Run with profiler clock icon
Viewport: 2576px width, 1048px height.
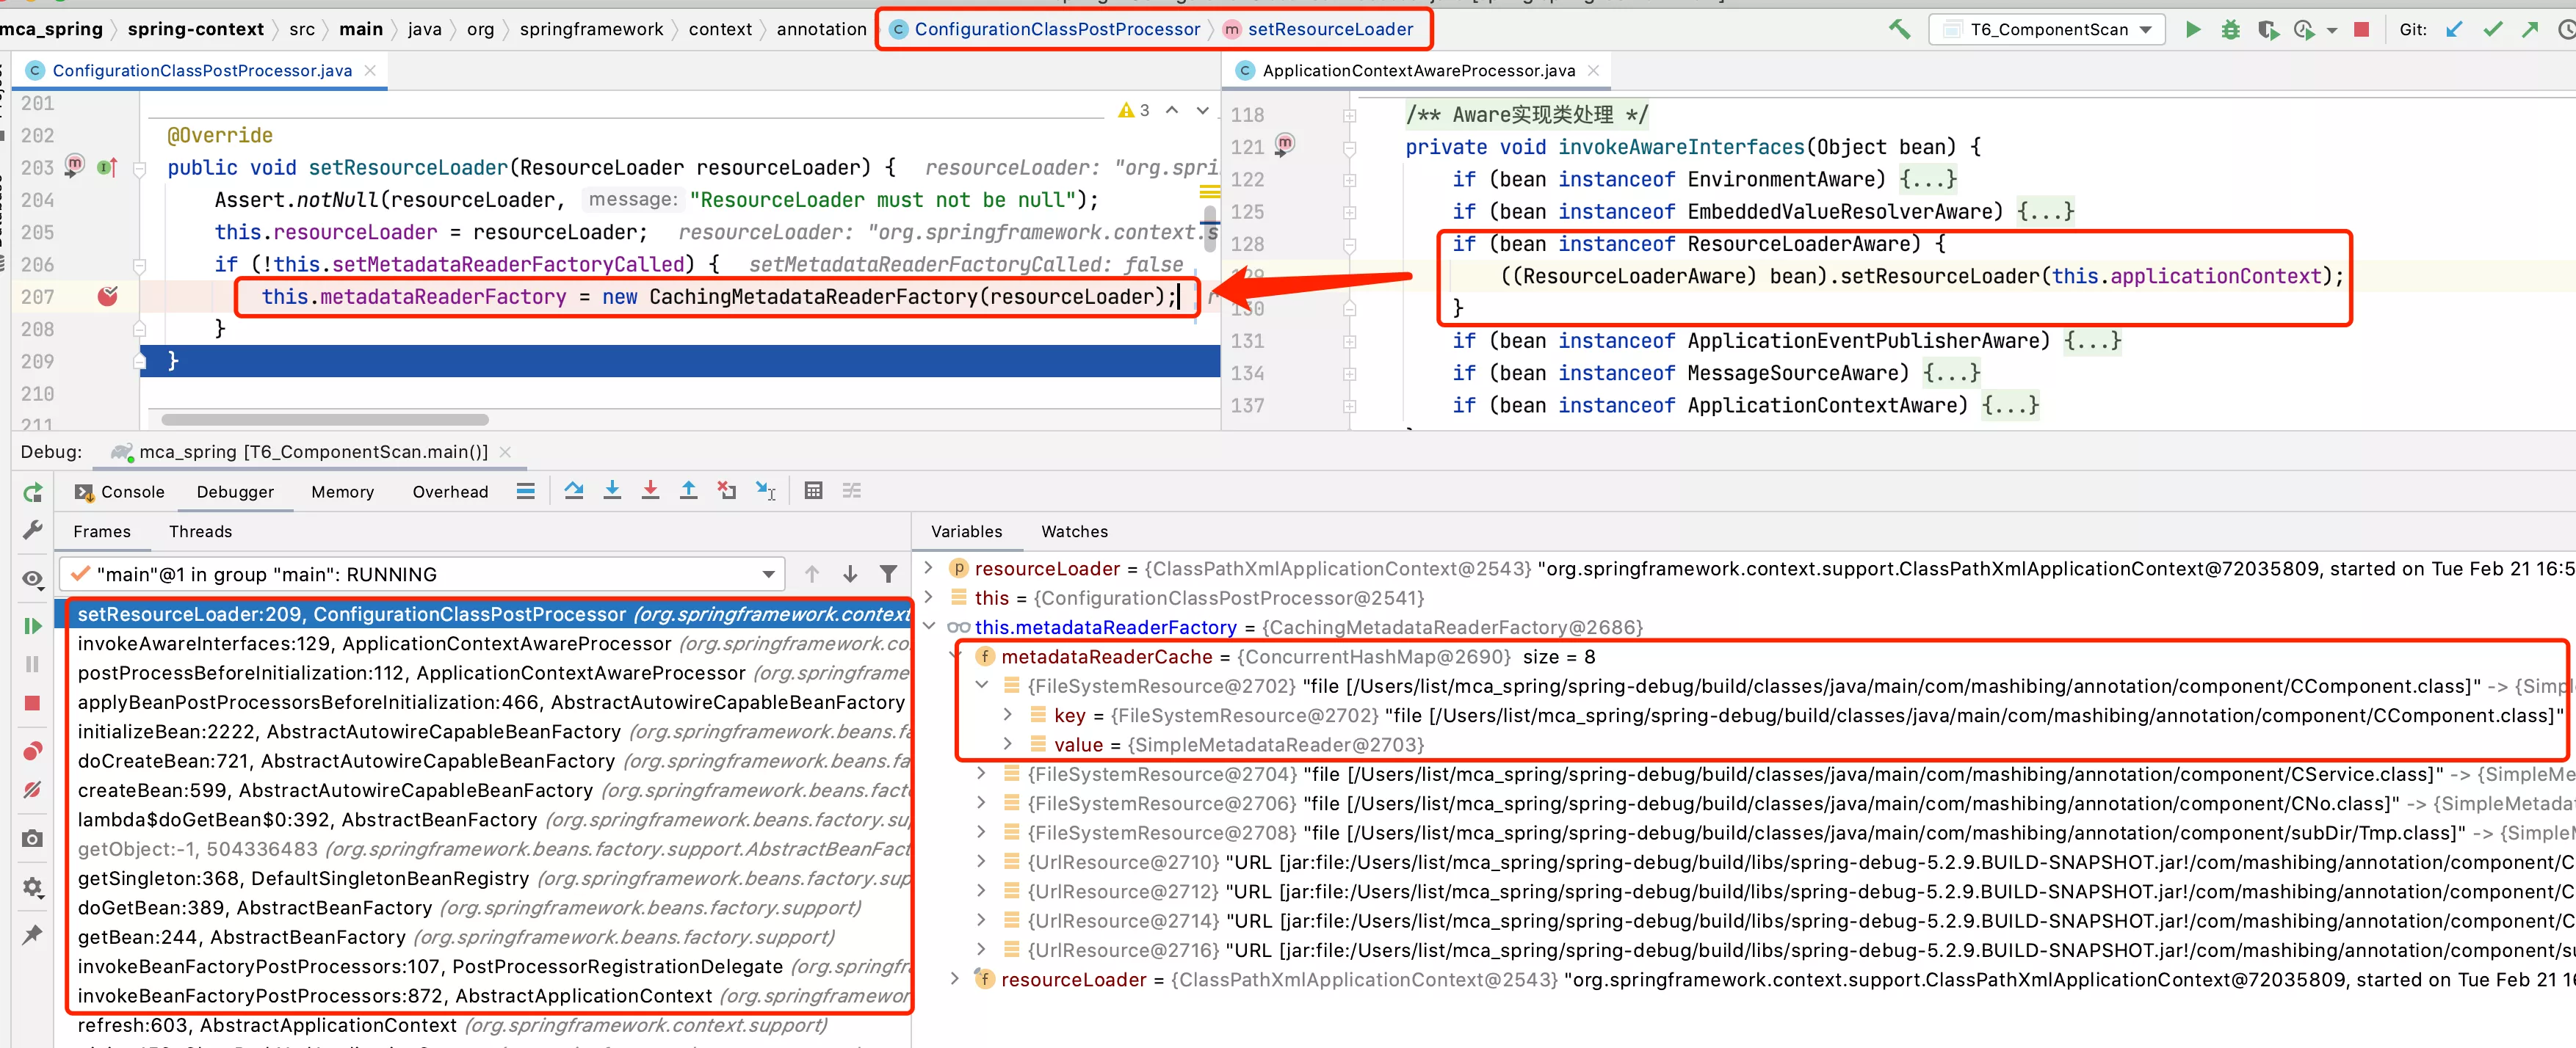2304,30
